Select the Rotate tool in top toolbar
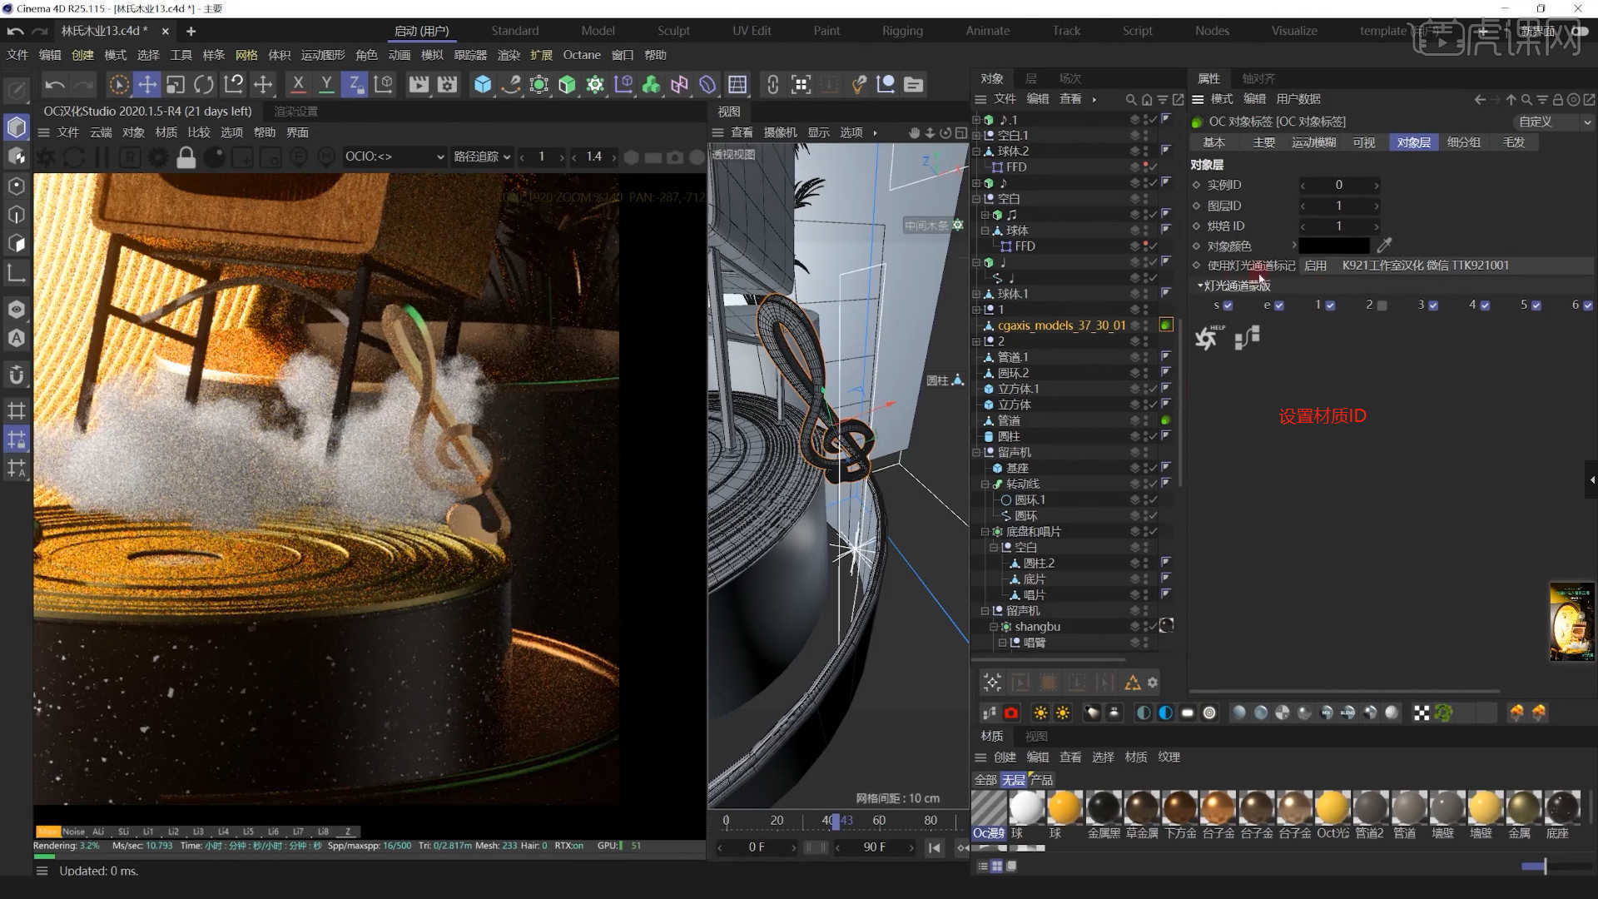Viewport: 1598px width, 899px height. [204, 84]
